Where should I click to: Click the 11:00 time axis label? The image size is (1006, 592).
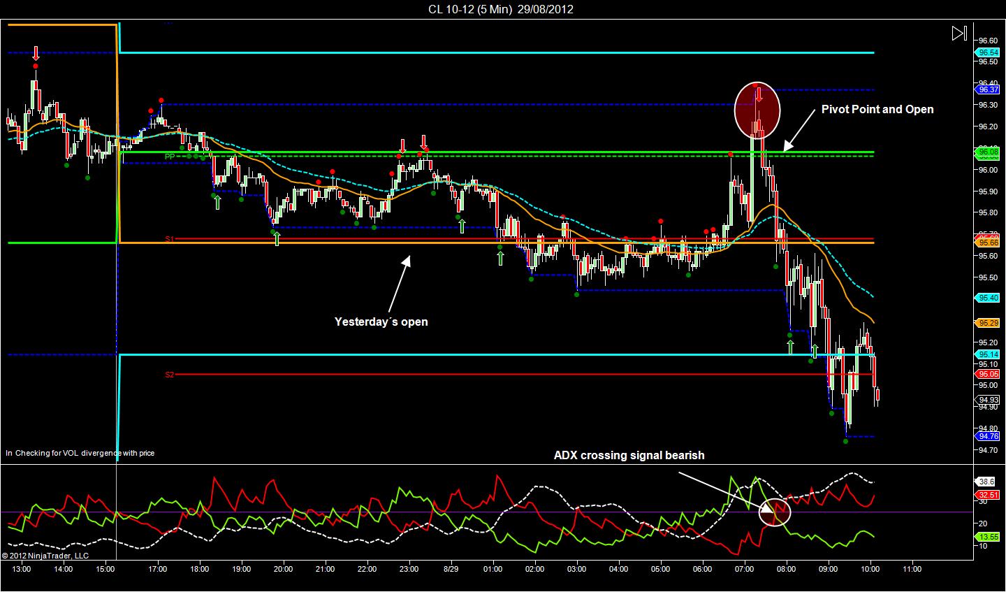(x=912, y=569)
